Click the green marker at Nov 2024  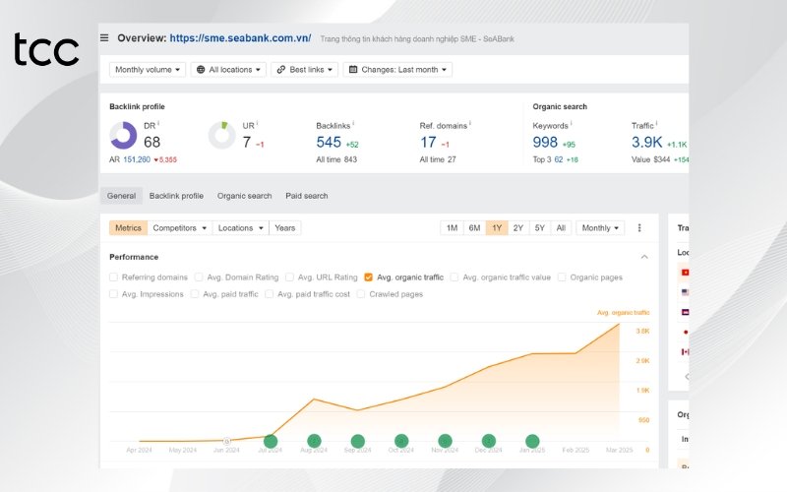[446, 441]
